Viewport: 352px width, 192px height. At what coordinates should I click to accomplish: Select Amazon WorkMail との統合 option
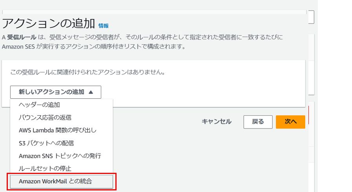(62, 181)
